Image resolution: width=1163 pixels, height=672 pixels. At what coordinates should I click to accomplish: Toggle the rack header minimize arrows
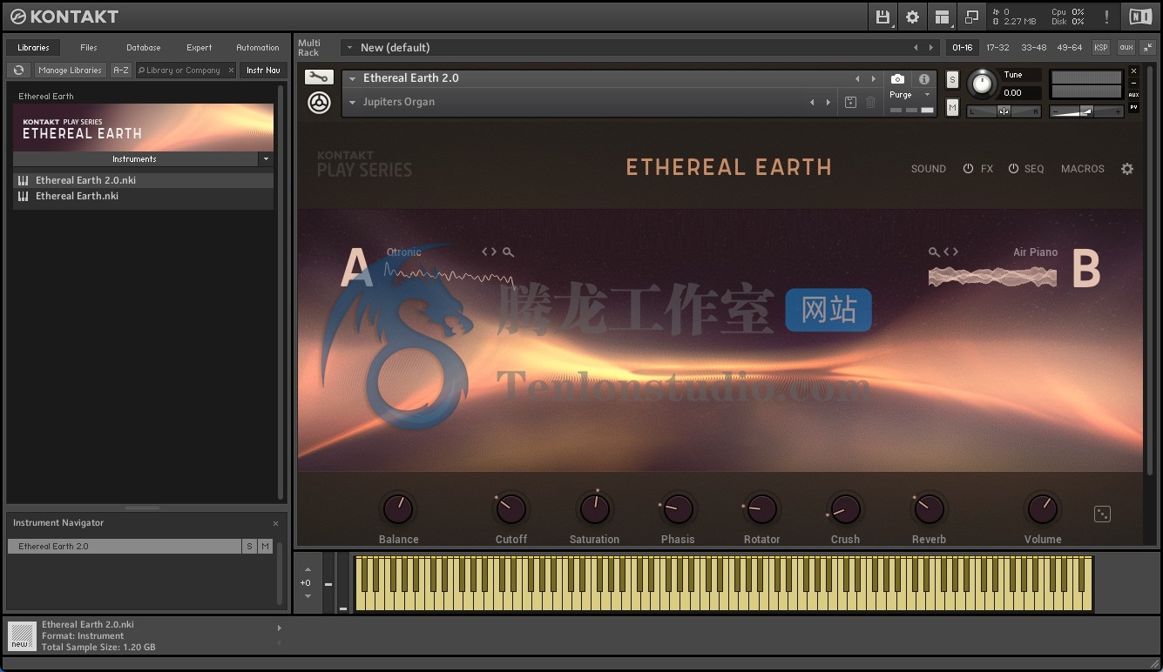coord(1147,48)
